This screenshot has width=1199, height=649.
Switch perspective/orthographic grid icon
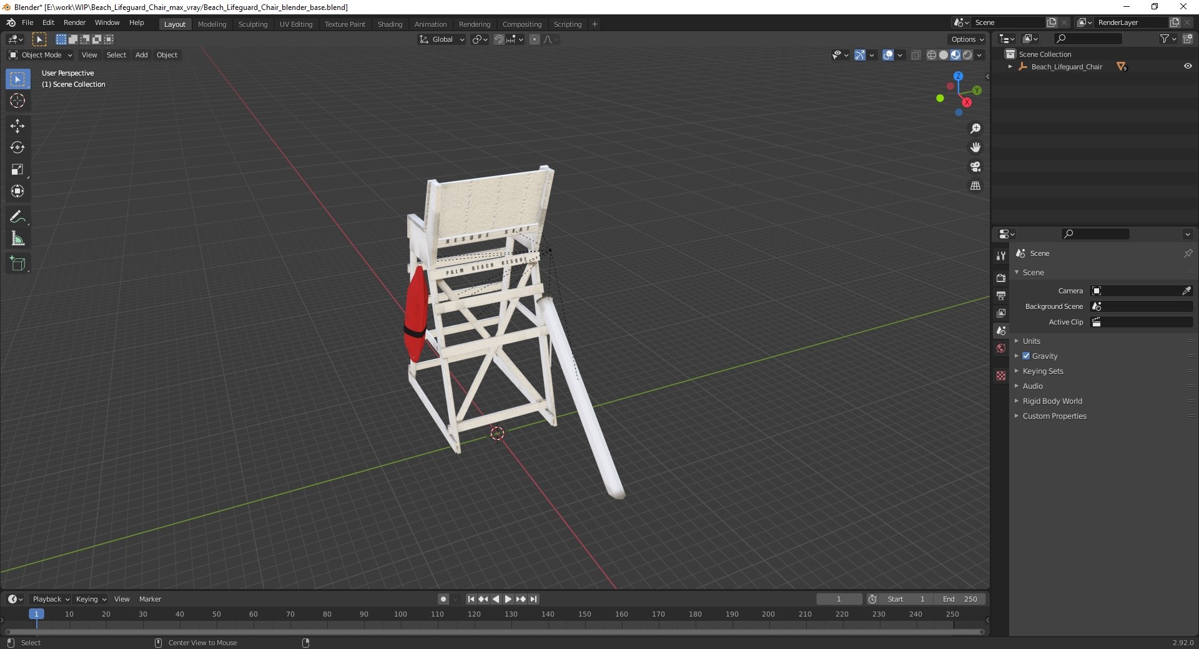tap(975, 186)
